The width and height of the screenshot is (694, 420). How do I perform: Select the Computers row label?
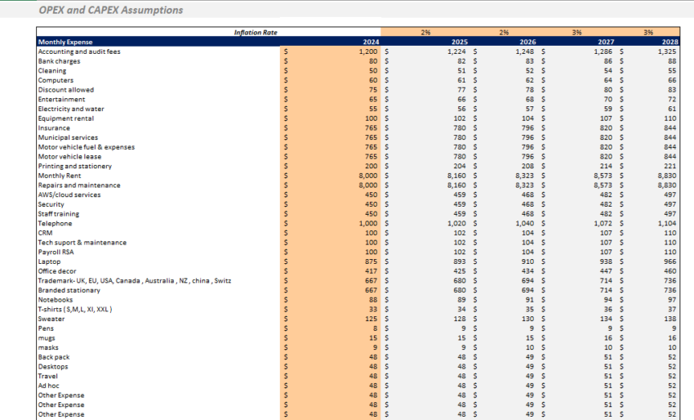tap(56, 80)
